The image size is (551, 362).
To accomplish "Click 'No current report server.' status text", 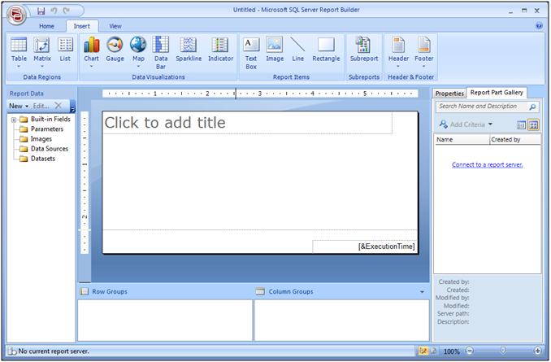I will 54,351.
